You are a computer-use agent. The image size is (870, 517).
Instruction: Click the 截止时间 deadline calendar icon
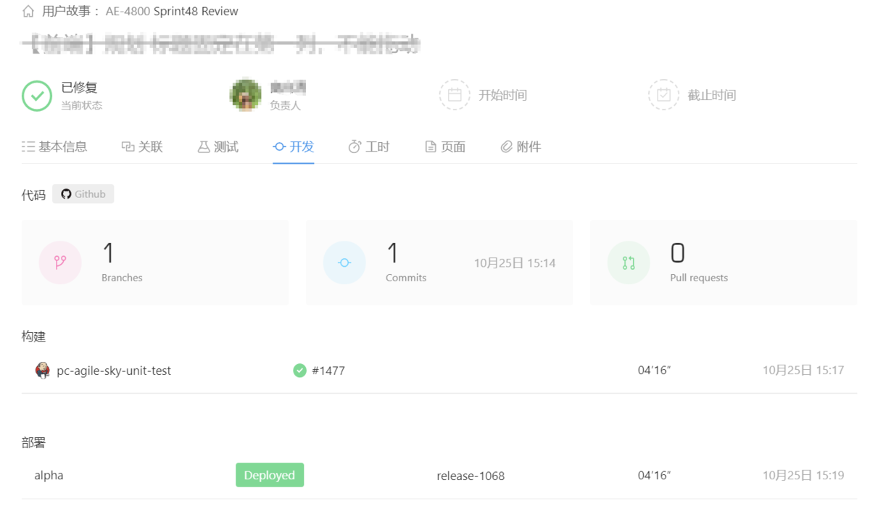(663, 94)
